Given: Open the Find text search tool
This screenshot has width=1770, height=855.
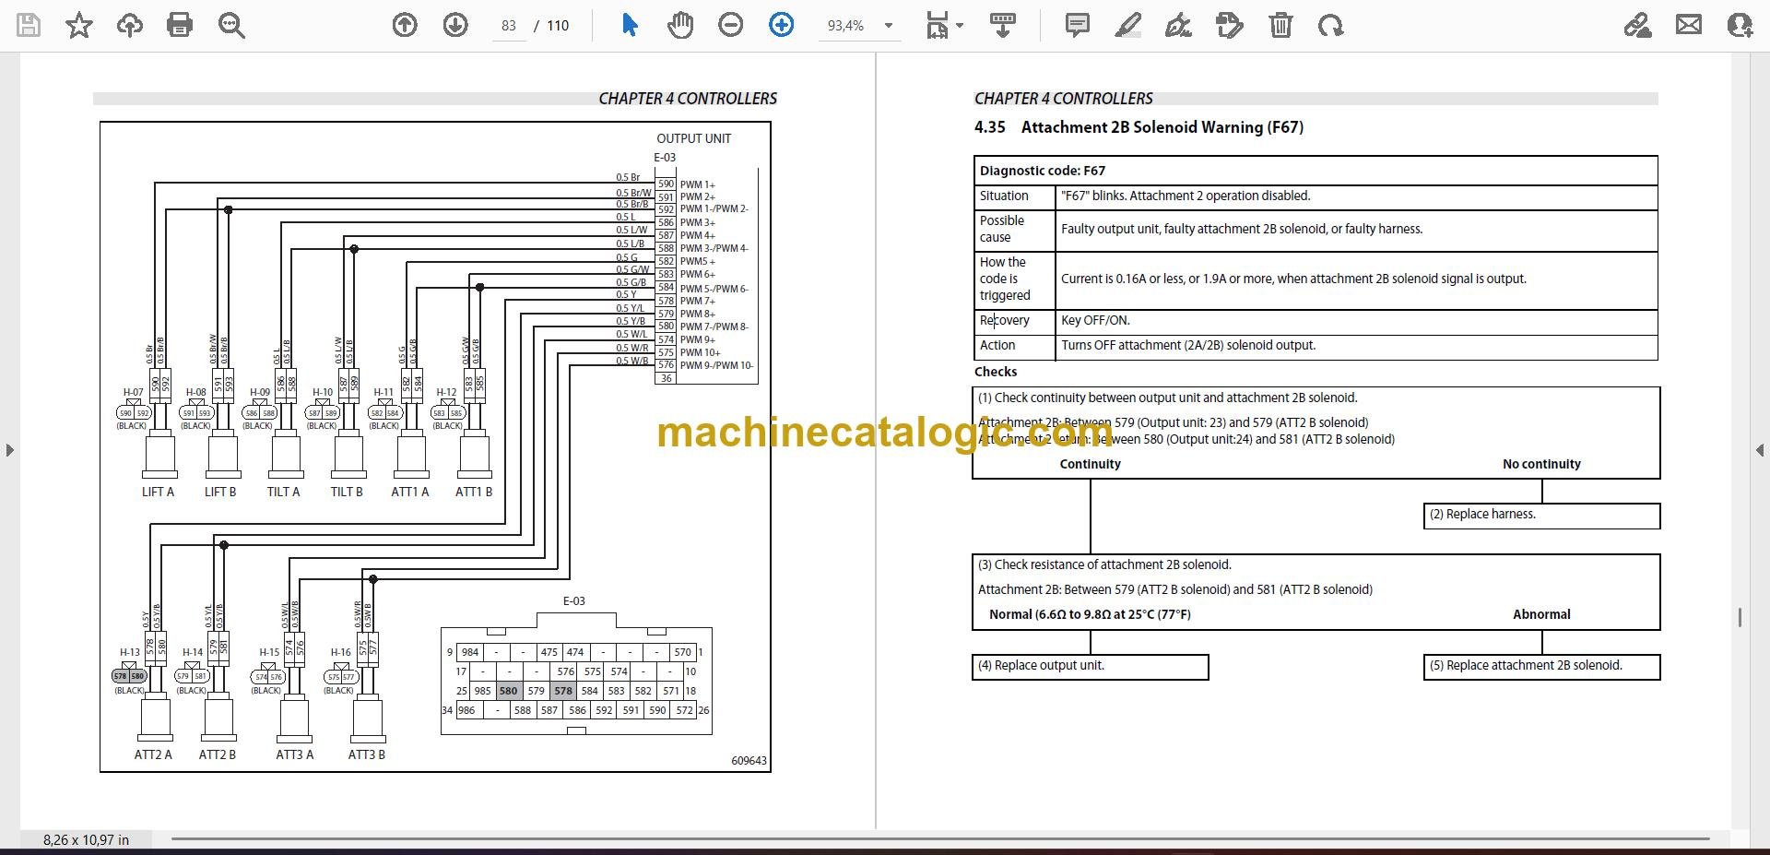Looking at the screenshot, I should click(231, 25).
